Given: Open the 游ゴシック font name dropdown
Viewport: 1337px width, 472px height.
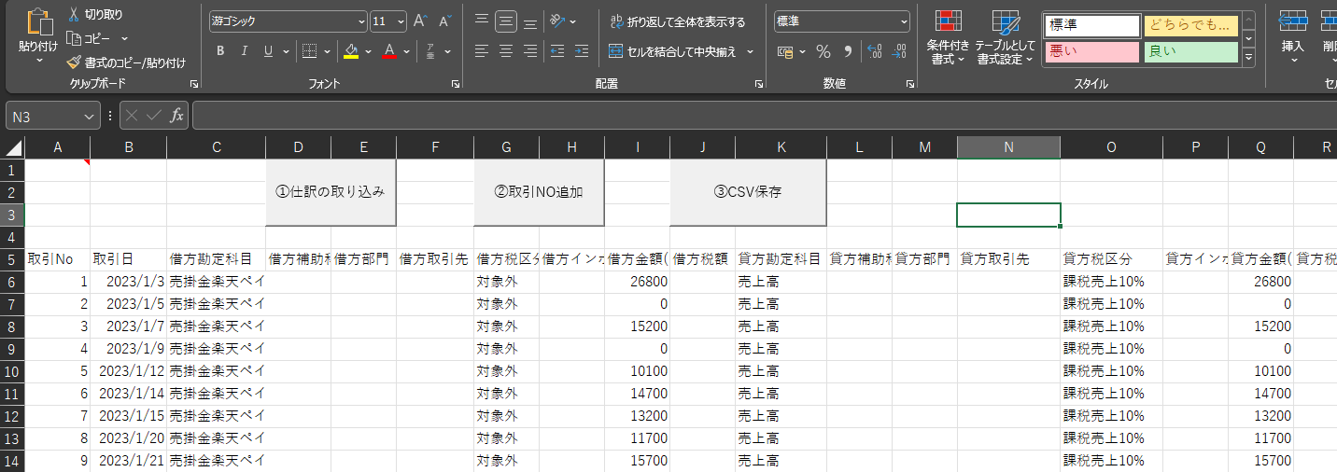Looking at the screenshot, I should pyautogui.click(x=361, y=21).
